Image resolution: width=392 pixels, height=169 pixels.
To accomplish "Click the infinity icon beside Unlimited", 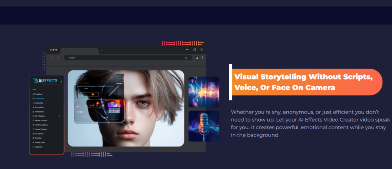I will [x=34, y=103].
